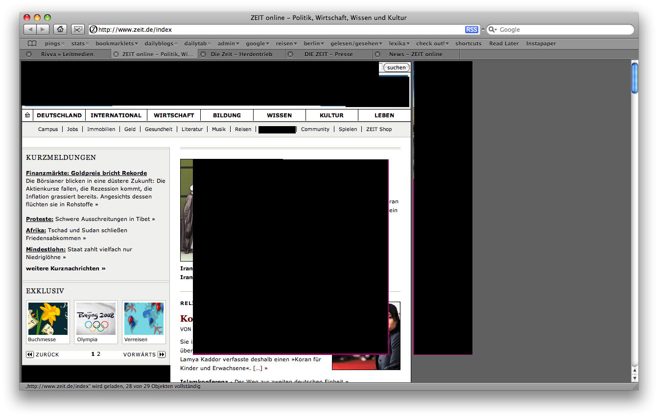Read Finanzmärkte: Goldpreis bricht Rekorde article
Viewport: 658px width, 417px height.
[x=87, y=173]
